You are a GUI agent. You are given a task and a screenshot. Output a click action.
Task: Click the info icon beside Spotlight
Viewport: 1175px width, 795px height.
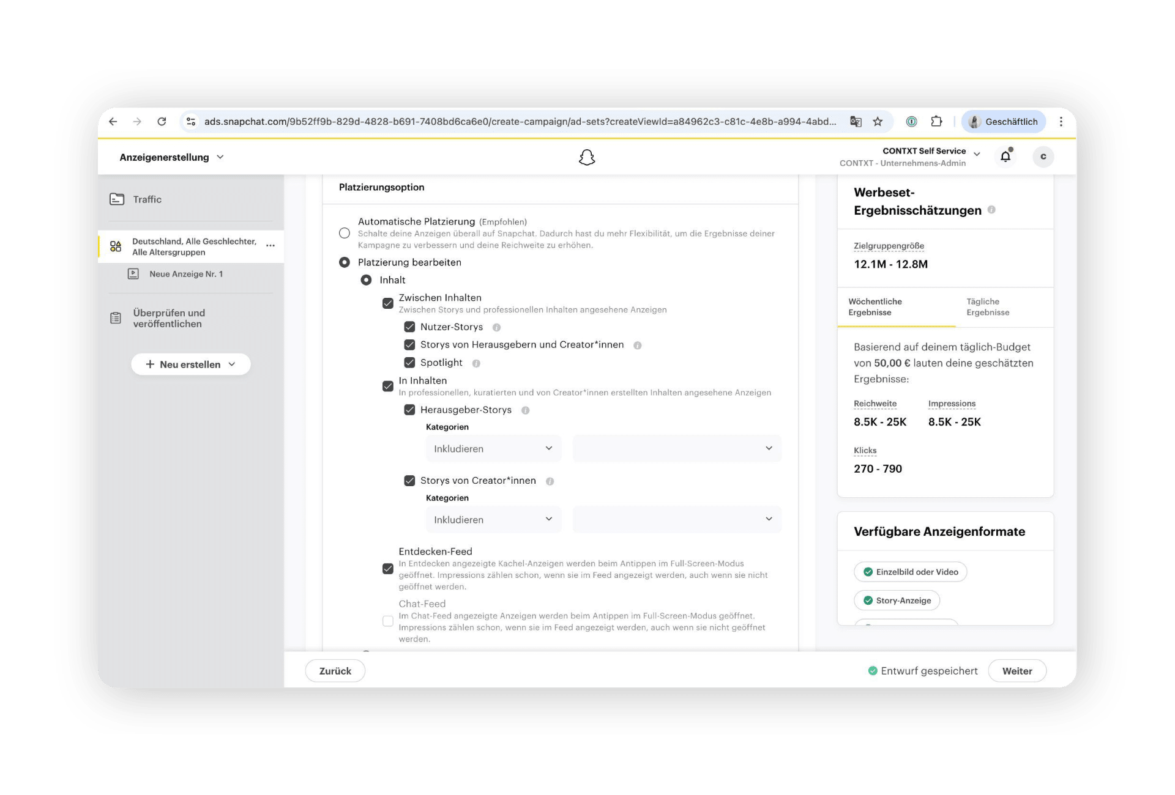click(476, 363)
